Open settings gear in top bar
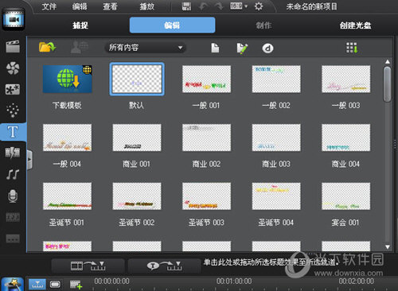398x291 pixels. tap(259, 6)
